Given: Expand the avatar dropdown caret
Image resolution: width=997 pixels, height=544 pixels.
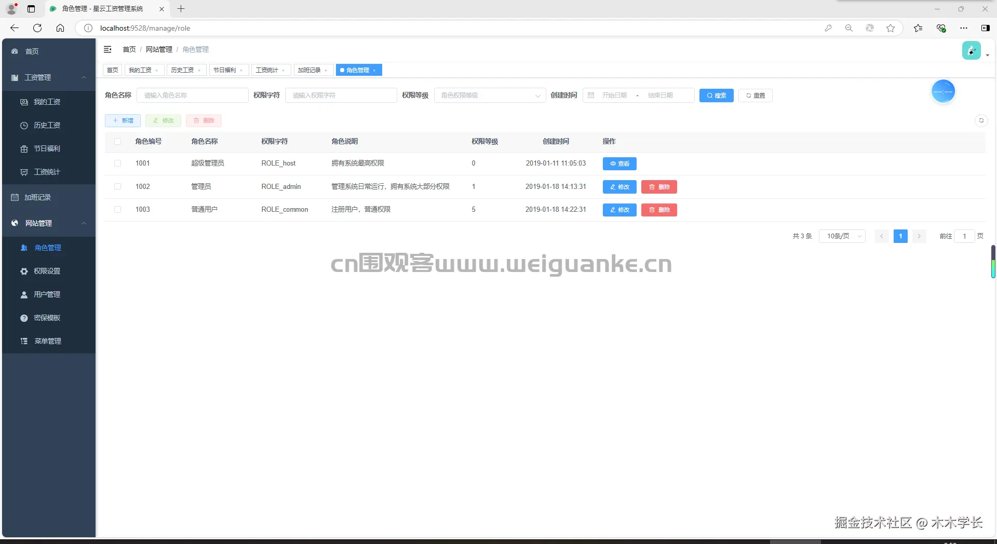Looking at the screenshot, I should point(987,55).
